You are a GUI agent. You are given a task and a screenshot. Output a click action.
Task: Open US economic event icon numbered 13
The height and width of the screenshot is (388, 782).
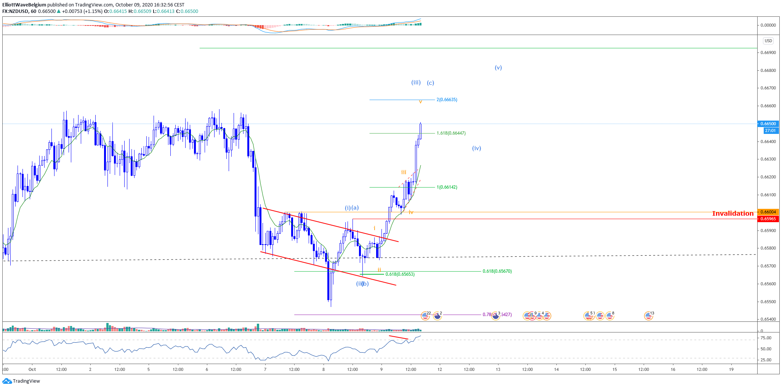(x=649, y=316)
